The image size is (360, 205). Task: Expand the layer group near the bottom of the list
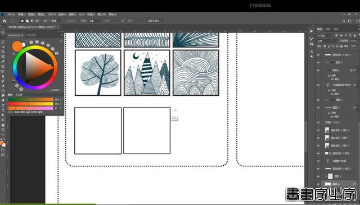(x=326, y=176)
